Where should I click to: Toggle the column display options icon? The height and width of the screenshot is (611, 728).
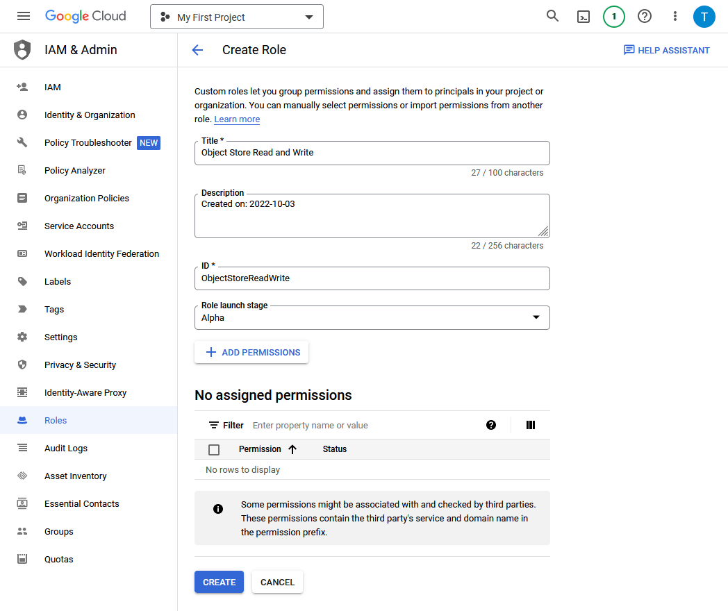530,424
